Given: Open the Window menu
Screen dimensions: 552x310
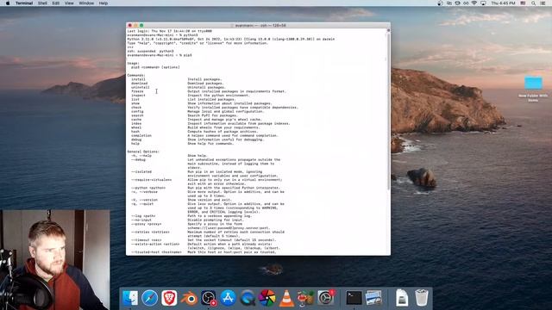Looking at the screenshot, I should (86, 3).
